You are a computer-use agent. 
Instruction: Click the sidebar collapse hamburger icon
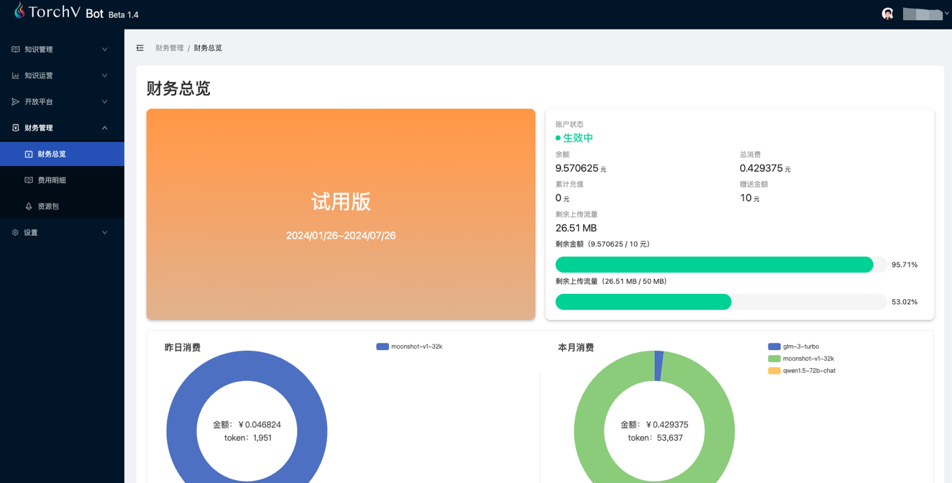tap(140, 48)
